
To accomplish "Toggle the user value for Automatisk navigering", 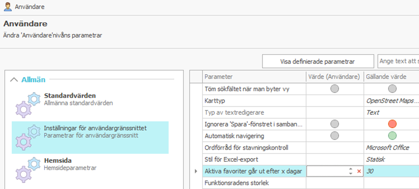I will click(x=335, y=136).
